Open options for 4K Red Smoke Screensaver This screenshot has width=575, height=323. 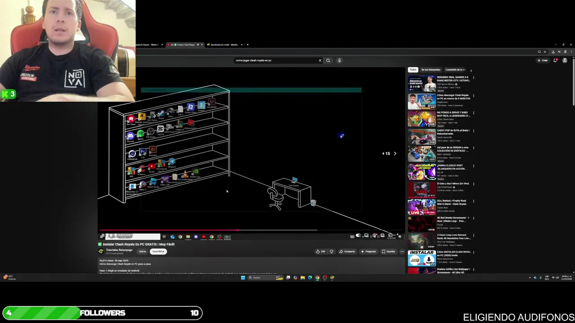pyautogui.click(x=473, y=218)
